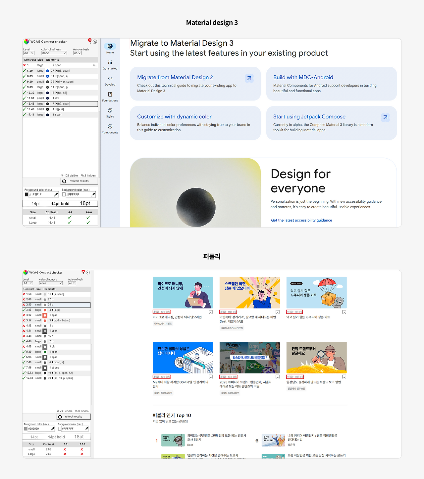Open the Customize with dynamic color card title
This screenshot has width=424, height=479.
tap(174, 117)
